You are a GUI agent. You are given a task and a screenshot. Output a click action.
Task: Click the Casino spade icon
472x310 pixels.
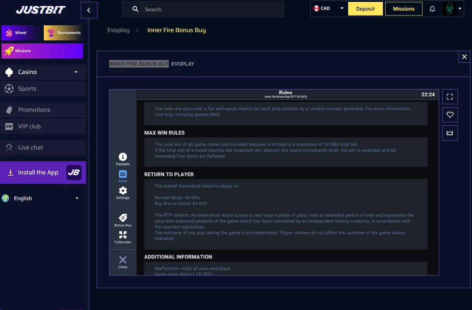pos(9,72)
